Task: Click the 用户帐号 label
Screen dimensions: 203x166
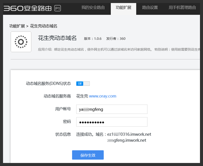Action: coord(63,109)
